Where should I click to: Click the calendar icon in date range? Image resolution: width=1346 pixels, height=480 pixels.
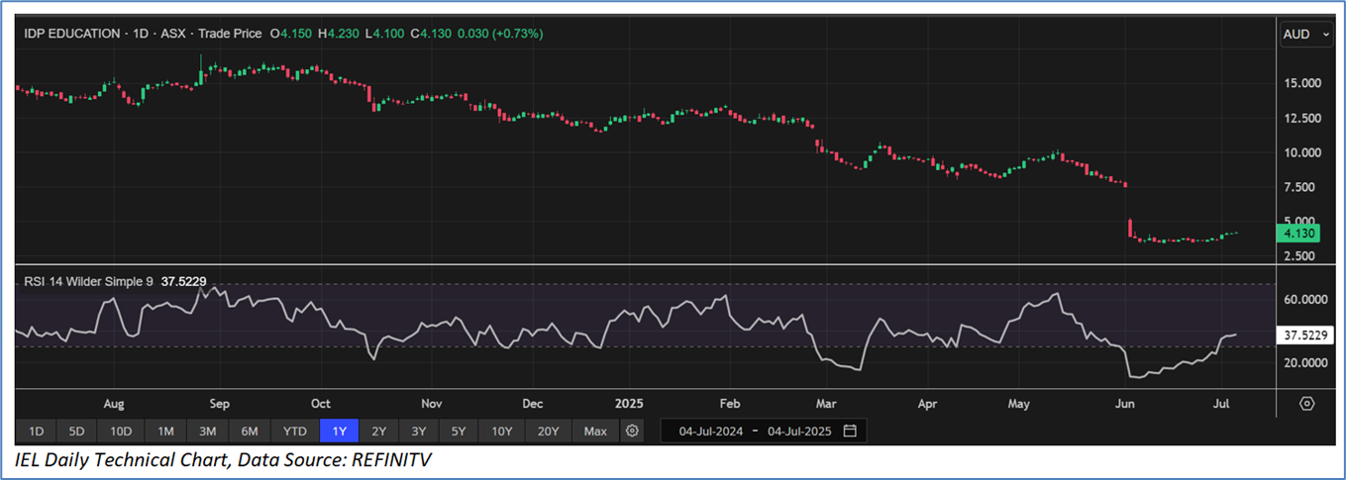tap(850, 432)
